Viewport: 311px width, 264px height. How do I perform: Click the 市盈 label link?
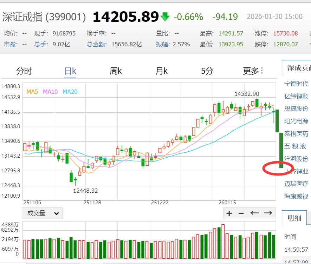coord(10,44)
